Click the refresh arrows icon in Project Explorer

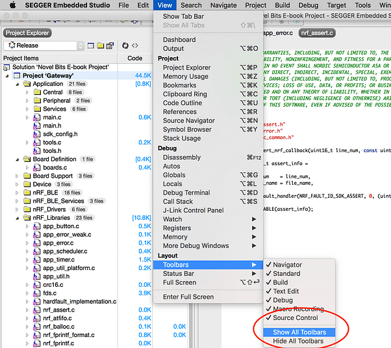coord(125,46)
